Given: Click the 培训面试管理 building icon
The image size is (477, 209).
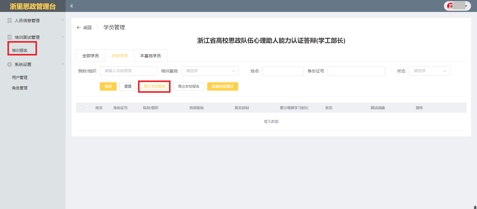Looking at the screenshot, I should [10, 37].
